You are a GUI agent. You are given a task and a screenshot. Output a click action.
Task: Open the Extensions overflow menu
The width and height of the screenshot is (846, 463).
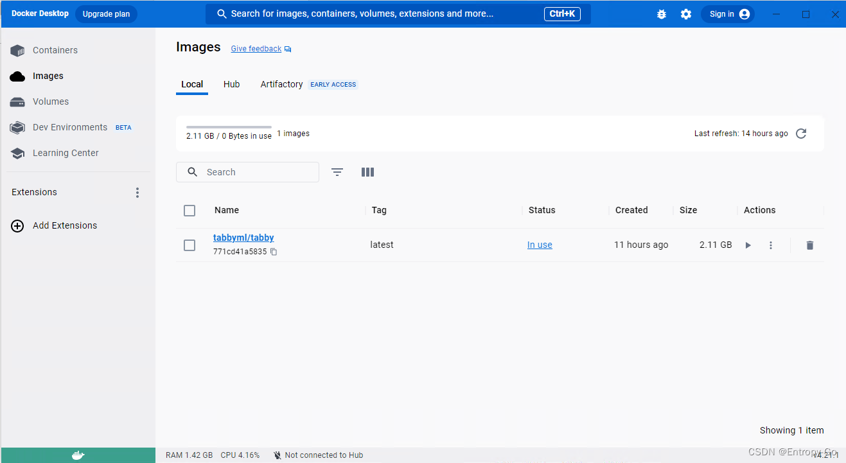(x=137, y=192)
